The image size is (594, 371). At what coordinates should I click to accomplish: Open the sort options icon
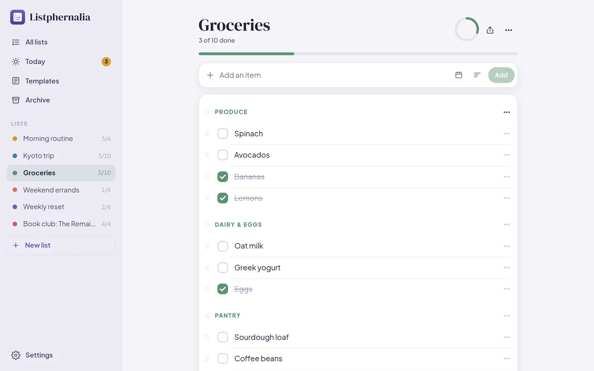click(x=477, y=75)
